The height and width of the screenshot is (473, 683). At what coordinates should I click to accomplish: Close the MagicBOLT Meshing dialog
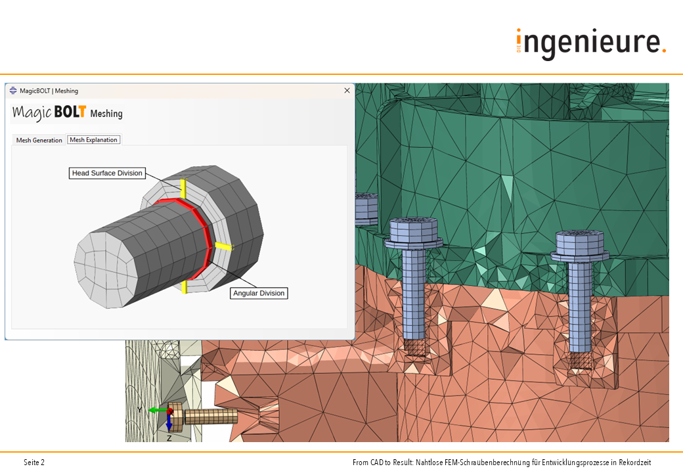347,91
